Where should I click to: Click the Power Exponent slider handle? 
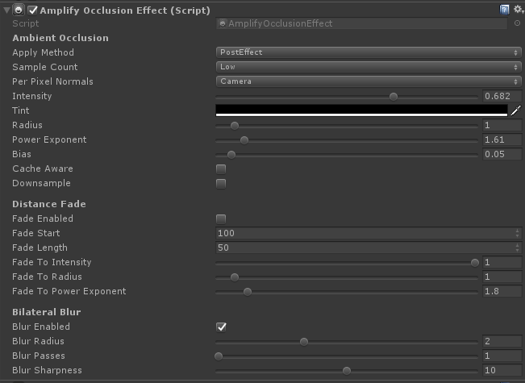[x=244, y=140]
